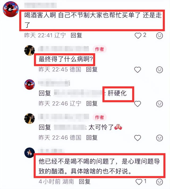Like the 太可怜了 reply
This screenshot has width=170, height=189.
click(x=138, y=138)
